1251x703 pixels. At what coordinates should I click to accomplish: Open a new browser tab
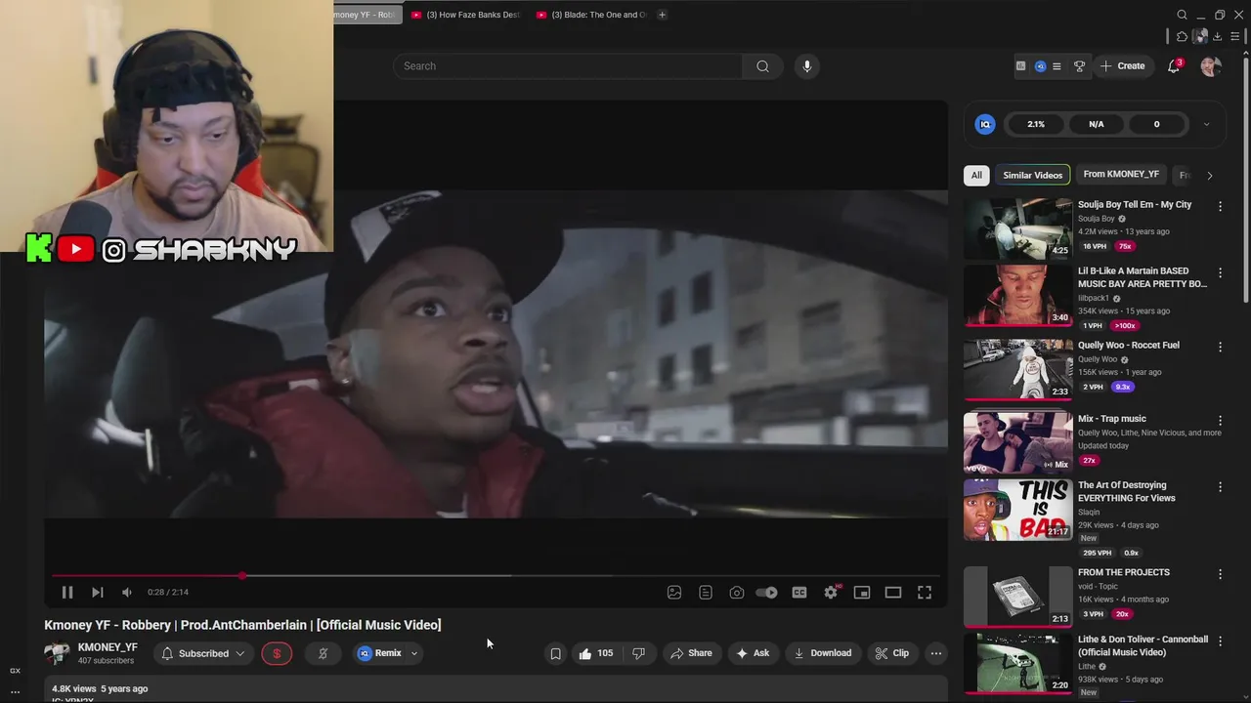coord(662,15)
